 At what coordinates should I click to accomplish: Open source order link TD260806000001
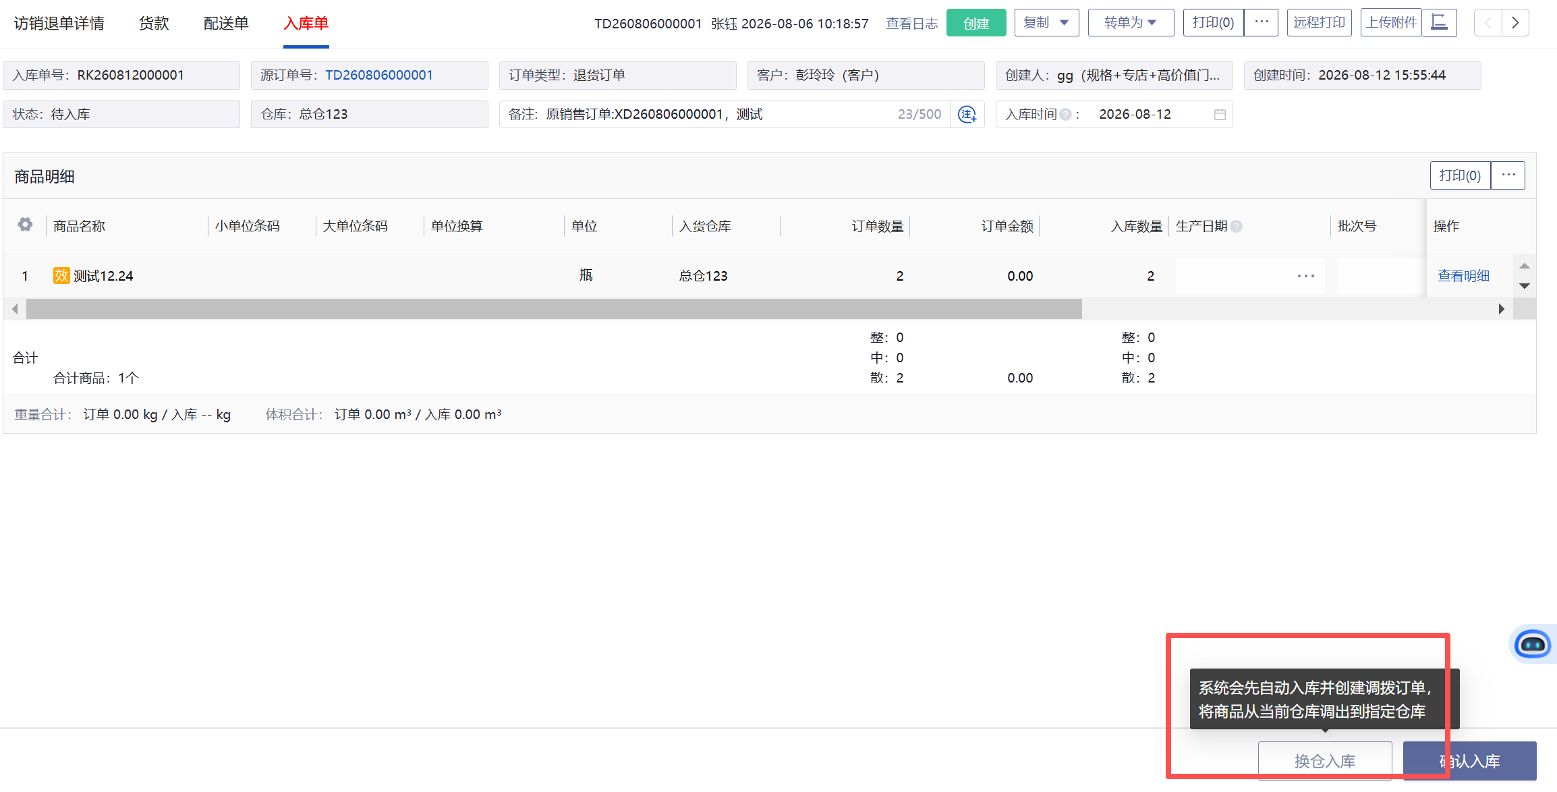(379, 75)
